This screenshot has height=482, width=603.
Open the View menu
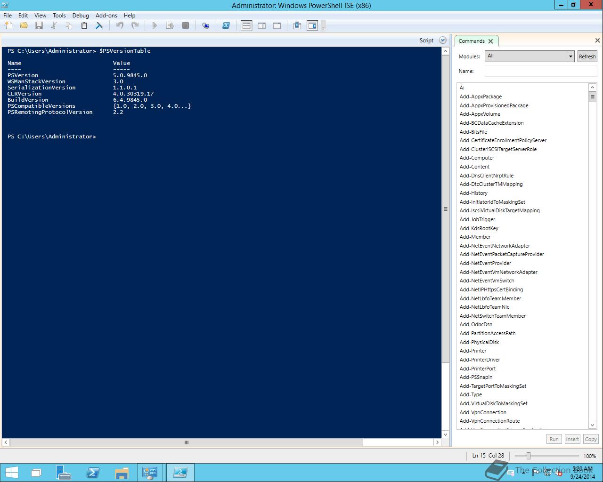click(41, 15)
